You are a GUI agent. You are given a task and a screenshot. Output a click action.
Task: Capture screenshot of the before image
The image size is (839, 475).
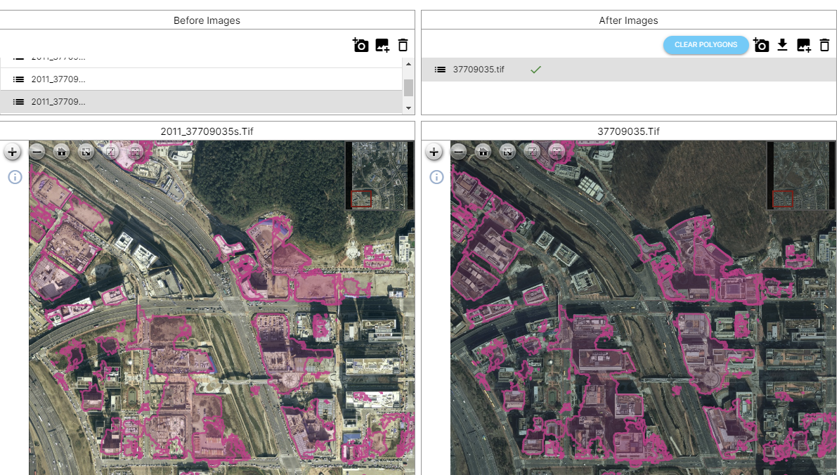click(360, 44)
